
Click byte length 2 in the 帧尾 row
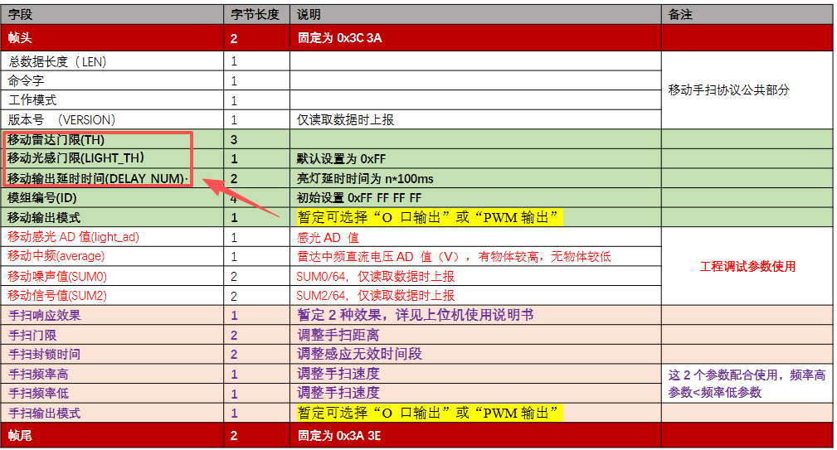click(234, 436)
